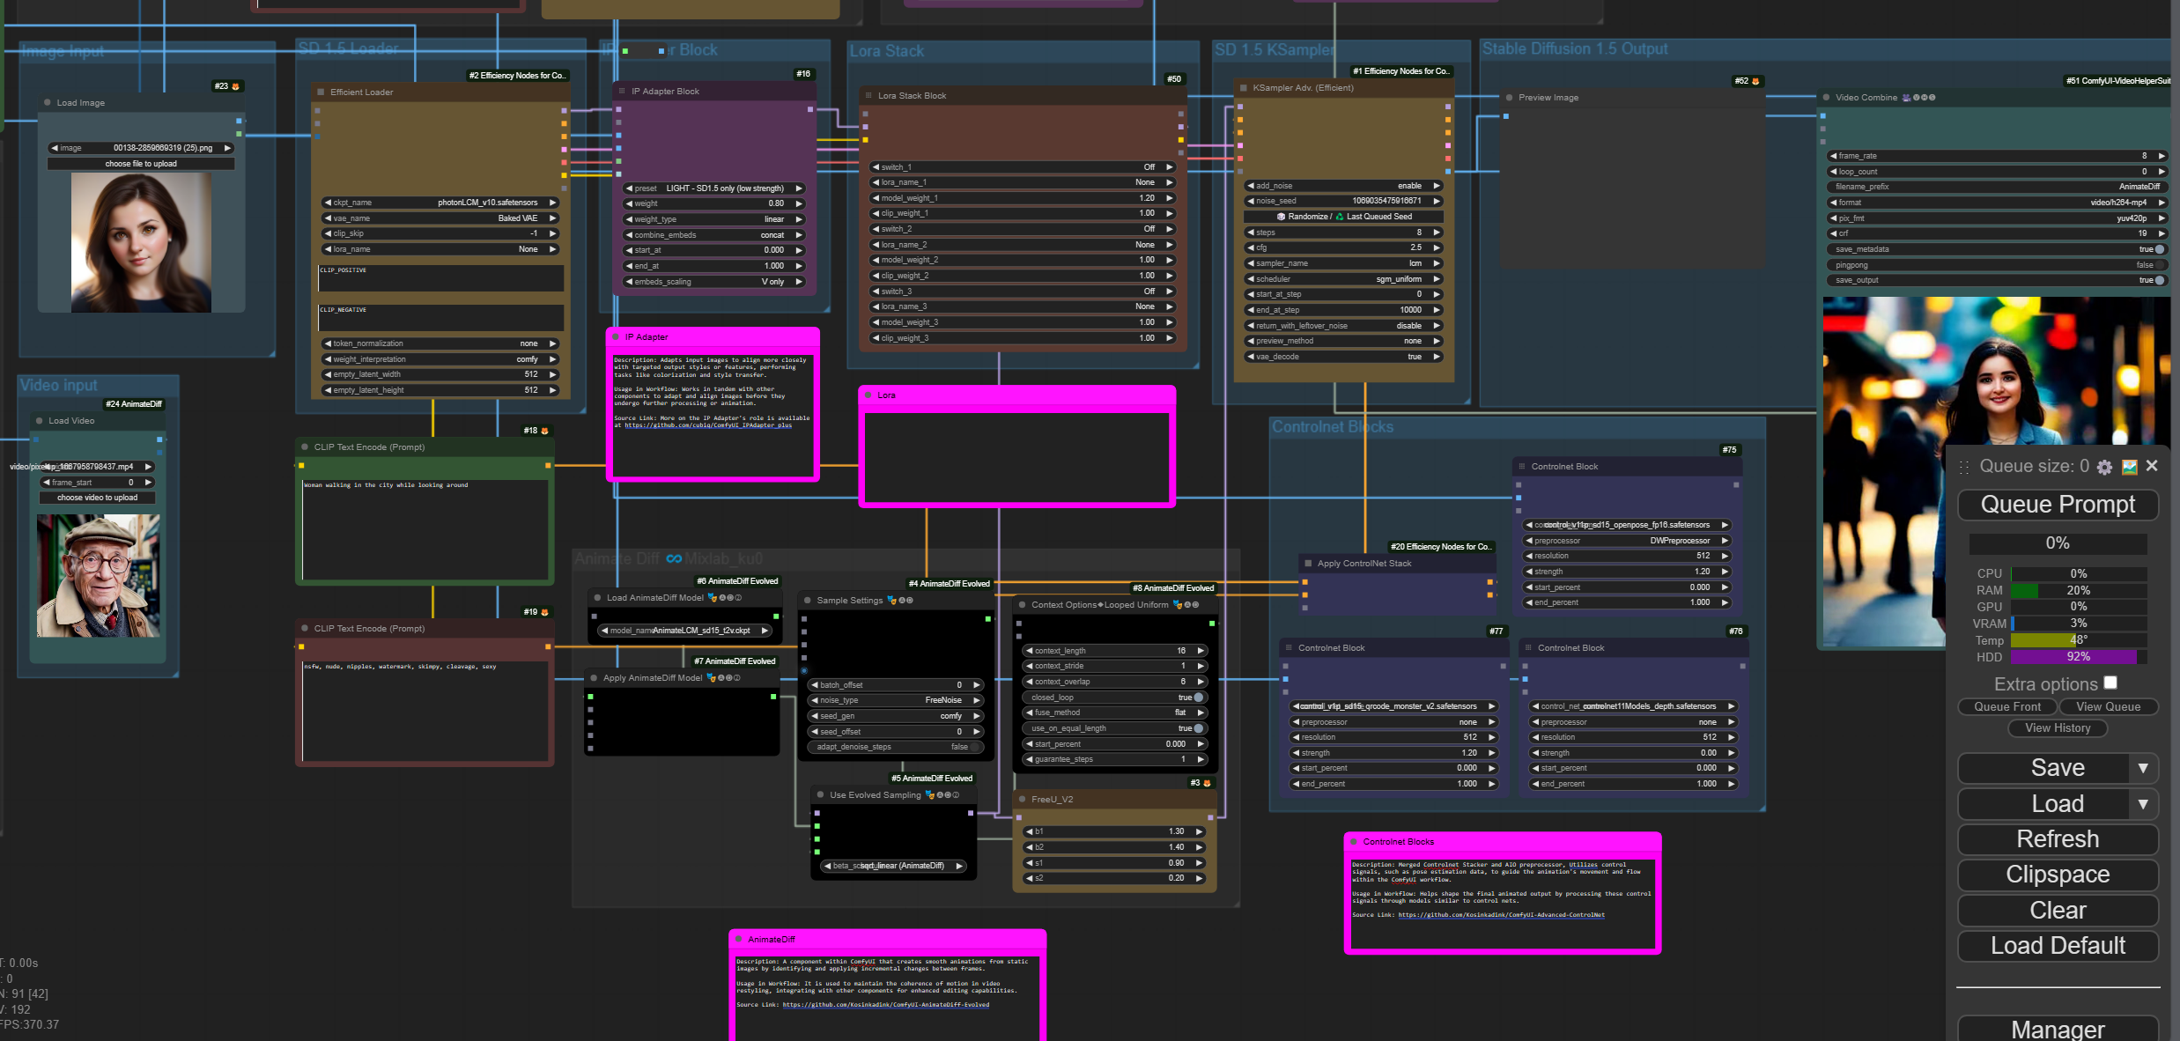Image resolution: width=2180 pixels, height=1041 pixels.
Task: Click the left arrow on cfg widget
Action: click(1251, 247)
